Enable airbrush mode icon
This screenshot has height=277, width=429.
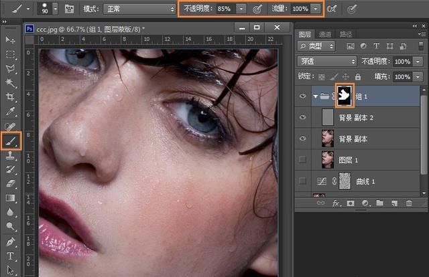tap(332, 9)
